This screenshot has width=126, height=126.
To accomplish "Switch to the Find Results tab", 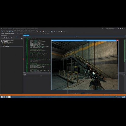I will [71, 93].
